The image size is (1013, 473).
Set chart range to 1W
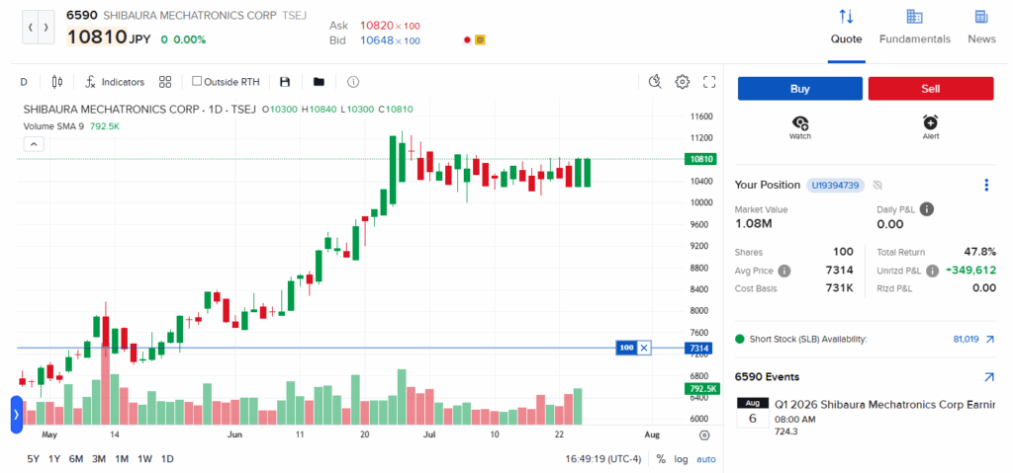point(144,459)
